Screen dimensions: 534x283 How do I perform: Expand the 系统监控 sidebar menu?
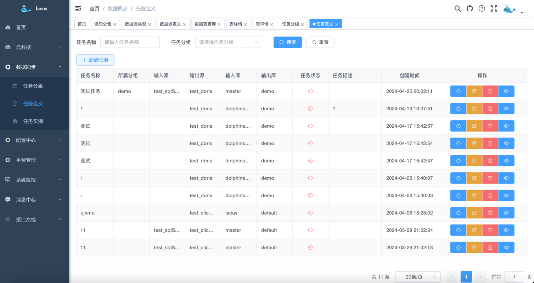point(34,180)
